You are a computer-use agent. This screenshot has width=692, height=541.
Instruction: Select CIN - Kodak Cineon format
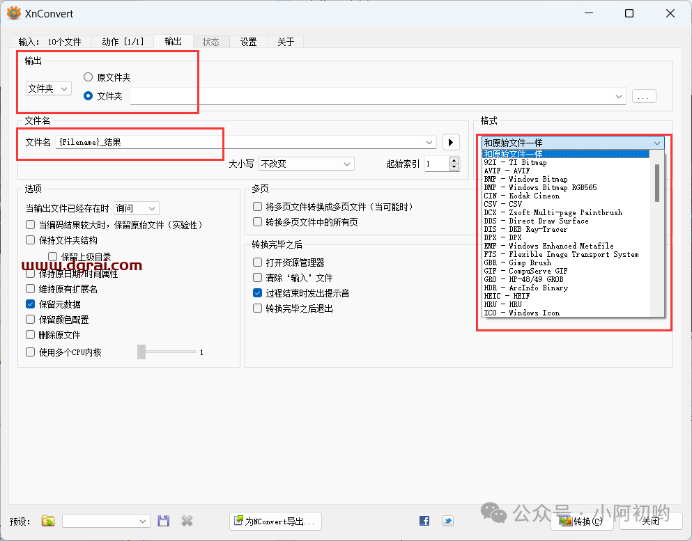[566, 196]
